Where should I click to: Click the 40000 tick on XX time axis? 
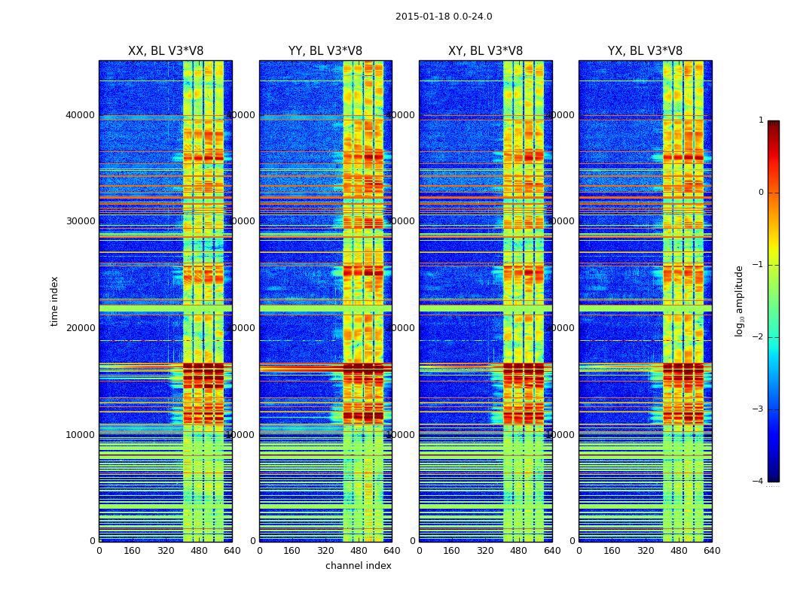pyautogui.click(x=80, y=115)
